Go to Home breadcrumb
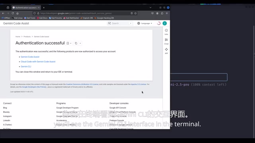The height and width of the screenshot is (143, 255). point(18,37)
